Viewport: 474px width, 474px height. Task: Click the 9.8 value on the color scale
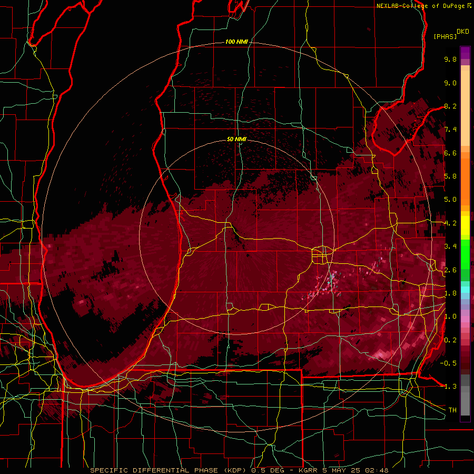tap(450, 59)
